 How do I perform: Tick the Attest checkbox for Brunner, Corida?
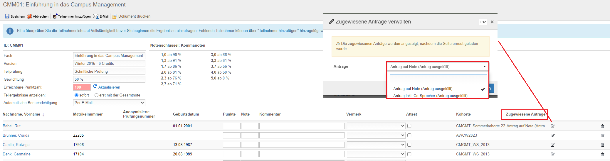[409, 135]
